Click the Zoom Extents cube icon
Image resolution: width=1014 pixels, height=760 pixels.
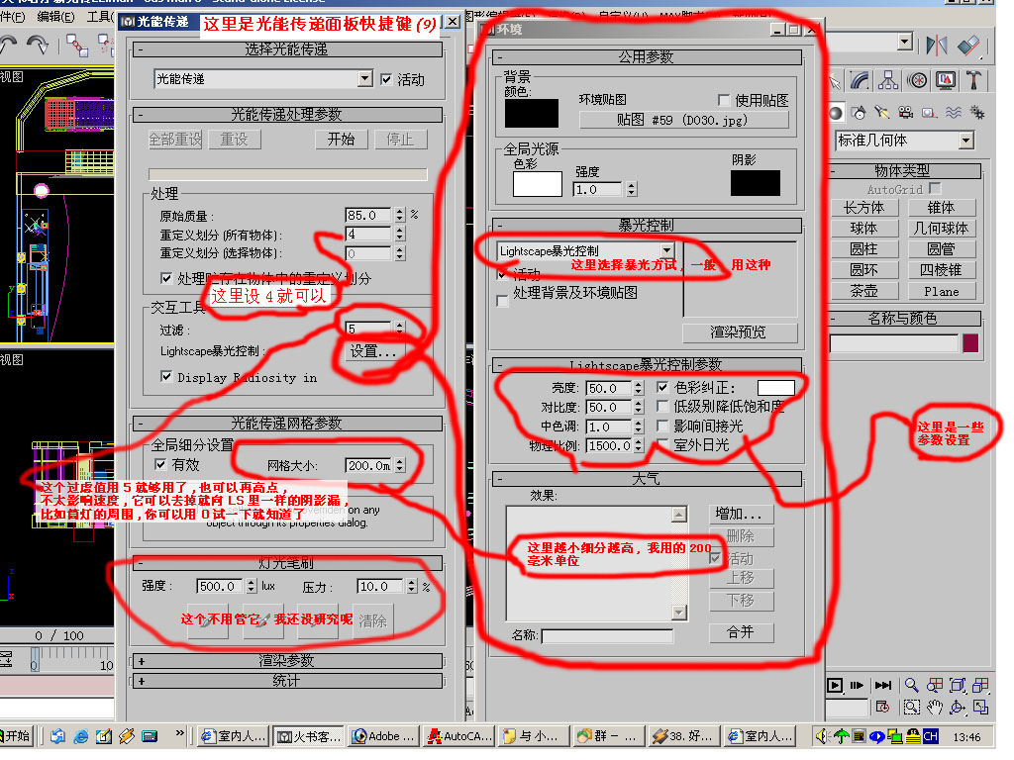point(958,685)
